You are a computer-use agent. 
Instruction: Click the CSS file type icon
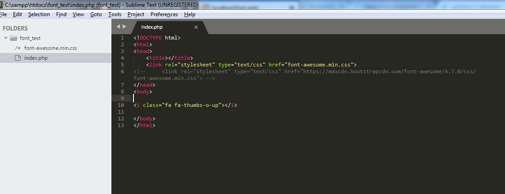coord(18,48)
